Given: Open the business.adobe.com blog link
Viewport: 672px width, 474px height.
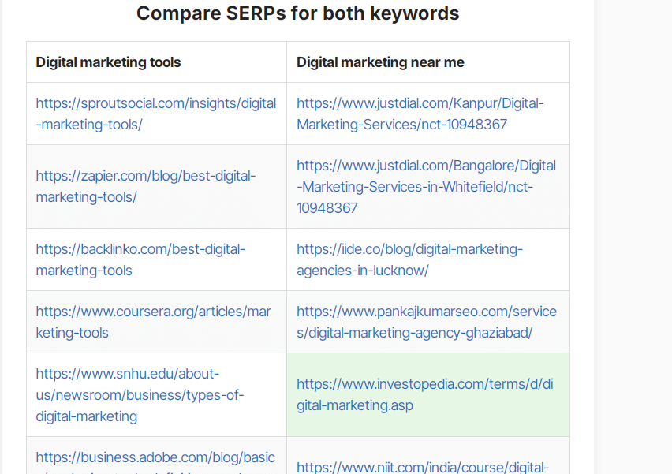Looking at the screenshot, I should click(155, 465).
